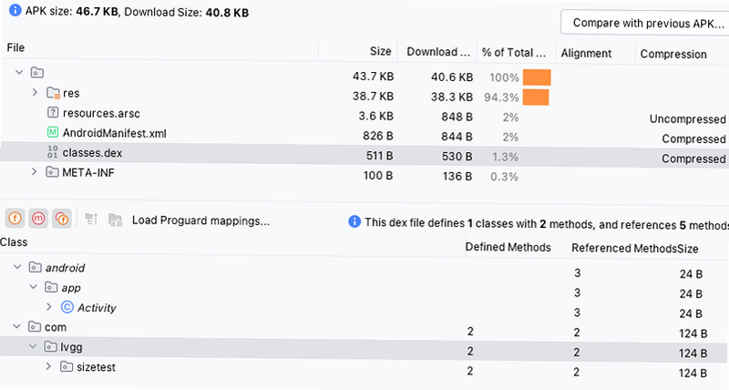729x390 pixels.
Task: Click the app package icon
Action: (51, 287)
